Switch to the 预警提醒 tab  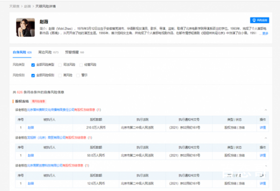click(75, 52)
